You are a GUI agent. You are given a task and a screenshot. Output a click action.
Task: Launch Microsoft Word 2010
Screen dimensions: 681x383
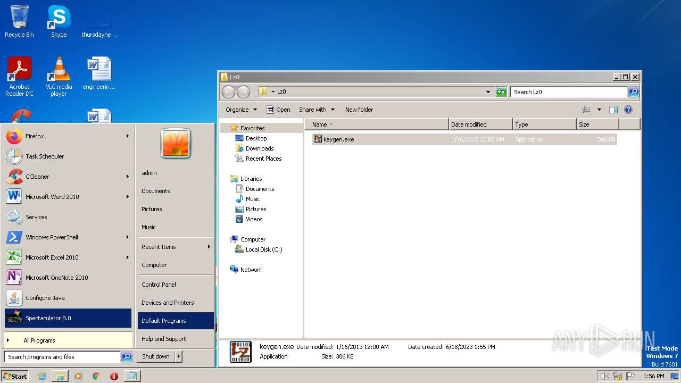(x=68, y=197)
